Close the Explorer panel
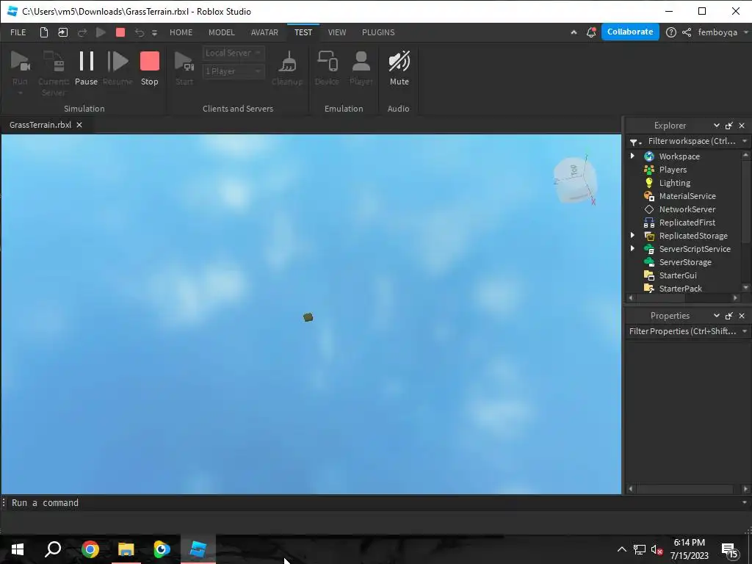This screenshot has width=752, height=564. [x=742, y=125]
